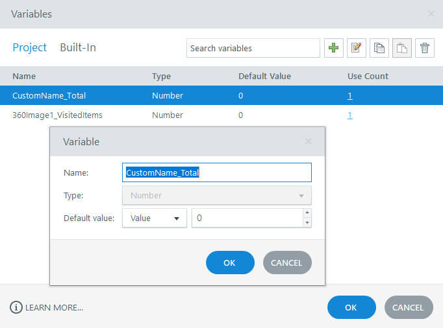Expand the Type 'Number' dropdown
Viewport: 443px width, 328px height.
pos(217,195)
